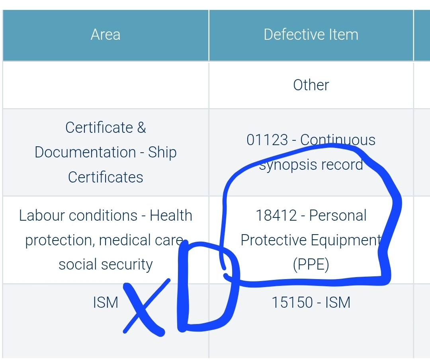Click the "15150 - ISM" cell
Screen dimensions: 430x361
tap(311, 303)
